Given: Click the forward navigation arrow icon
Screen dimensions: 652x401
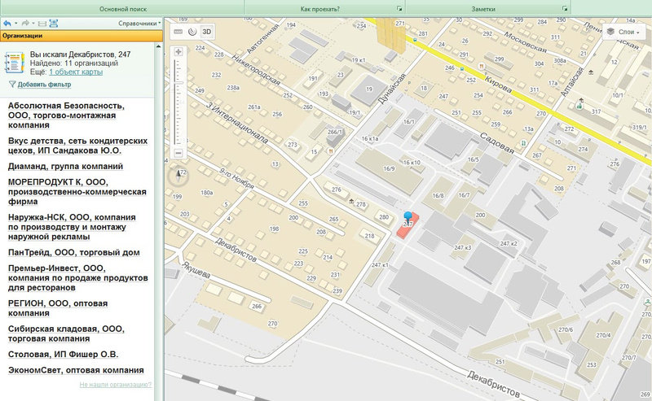Looking at the screenshot, I should (26, 24).
